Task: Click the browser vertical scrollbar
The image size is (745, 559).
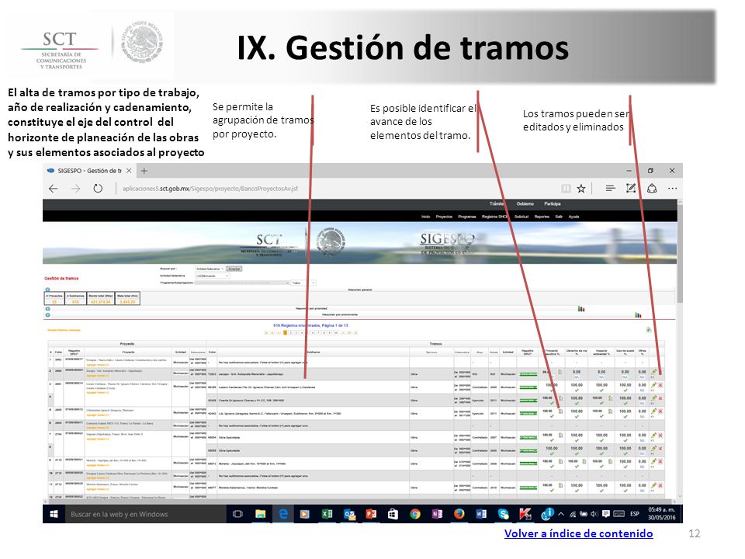Action: tap(680, 255)
